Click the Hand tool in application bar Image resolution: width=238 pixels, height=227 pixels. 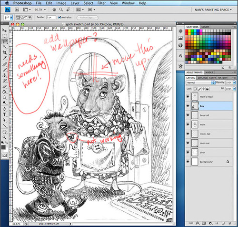(x=54, y=10)
